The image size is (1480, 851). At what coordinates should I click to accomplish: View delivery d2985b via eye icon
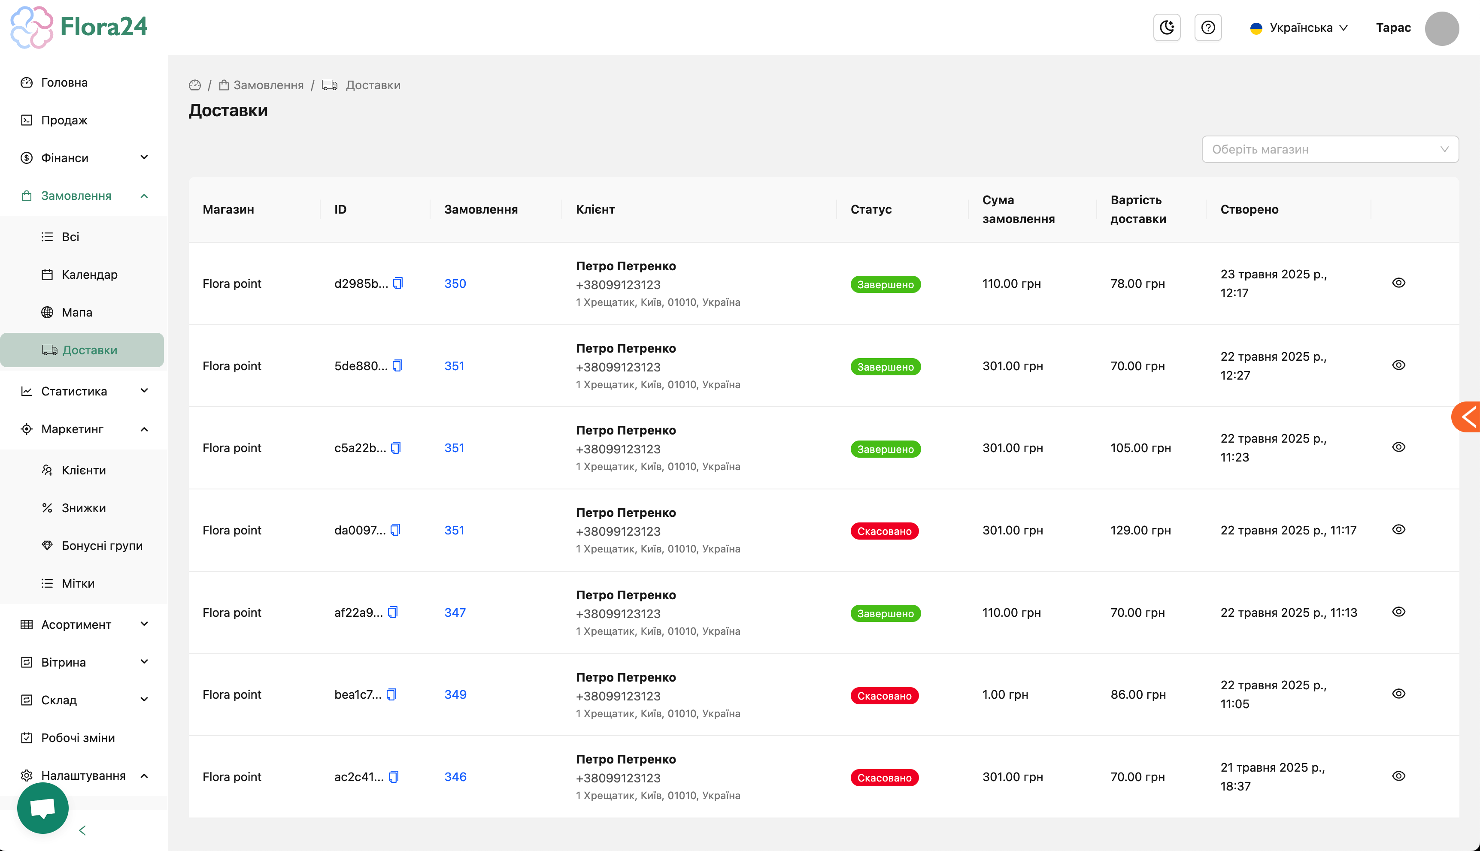click(1399, 283)
